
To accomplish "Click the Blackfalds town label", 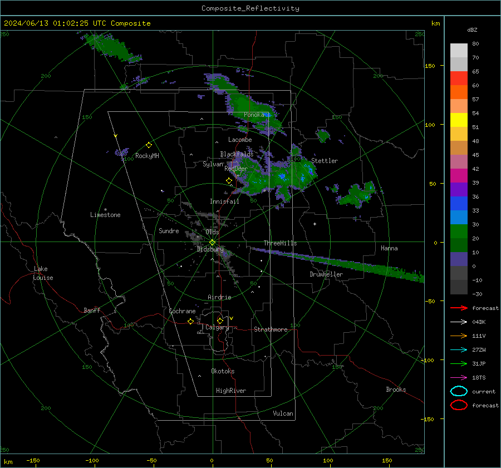I will pyautogui.click(x=237, y=154).
